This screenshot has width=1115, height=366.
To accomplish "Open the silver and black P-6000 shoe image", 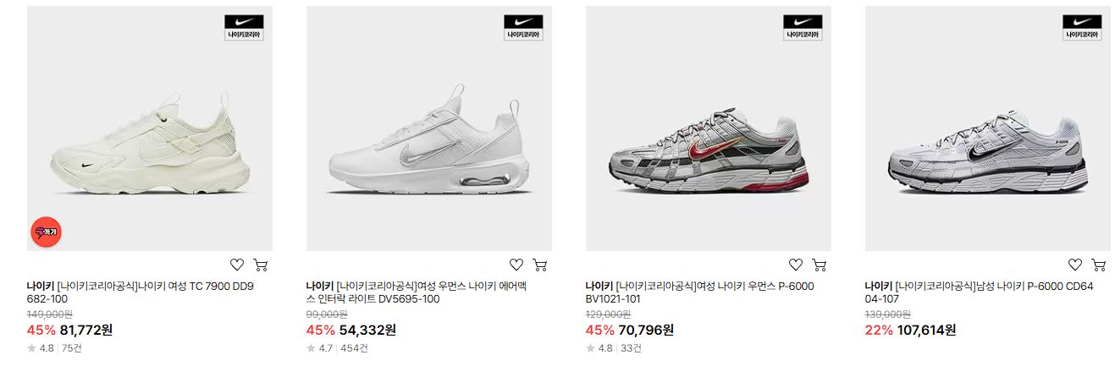I will coord(988,128).
